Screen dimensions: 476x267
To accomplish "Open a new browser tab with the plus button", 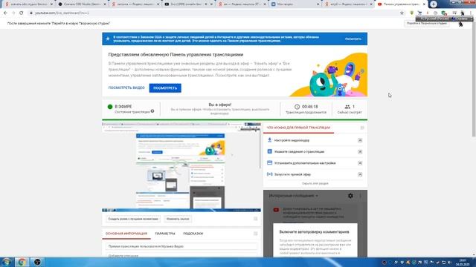I will pyautogui.click(x=433, y=4).
